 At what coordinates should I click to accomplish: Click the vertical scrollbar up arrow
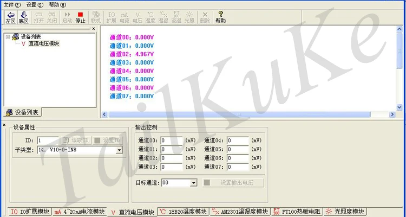pos(400,29)
